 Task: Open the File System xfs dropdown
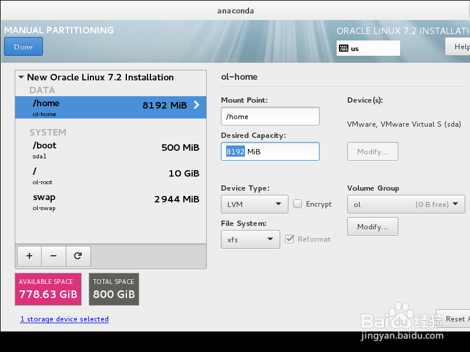[250, 239]
